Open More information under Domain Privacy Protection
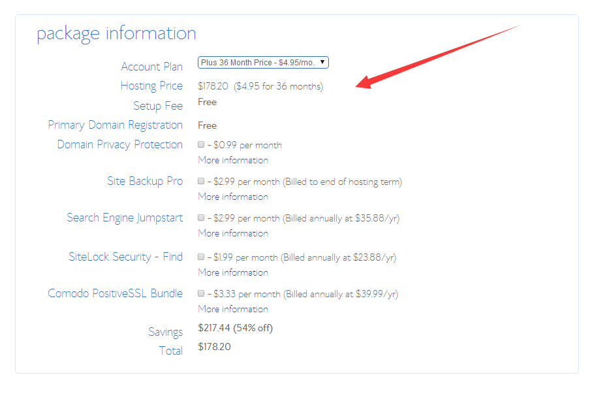Viewport: 592px width, 405px height. click(232, 159)
